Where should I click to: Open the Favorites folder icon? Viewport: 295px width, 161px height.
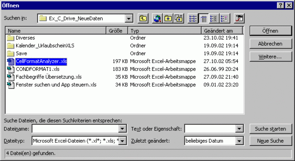168,18
